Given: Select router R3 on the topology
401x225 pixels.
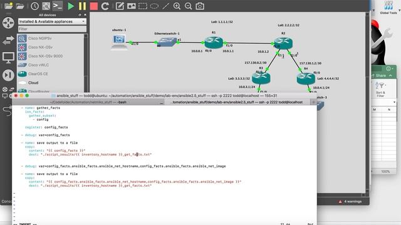Looking at the screenshot, I should pos(261,77).
